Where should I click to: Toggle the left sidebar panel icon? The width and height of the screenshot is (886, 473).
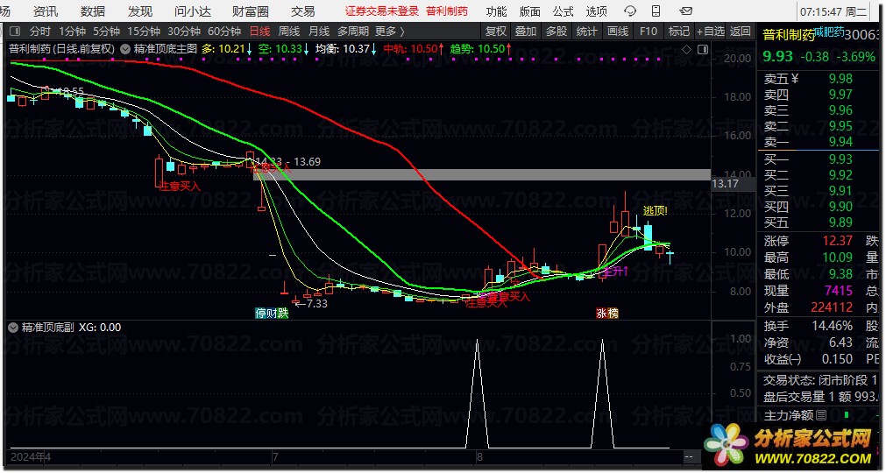(15, 31)
